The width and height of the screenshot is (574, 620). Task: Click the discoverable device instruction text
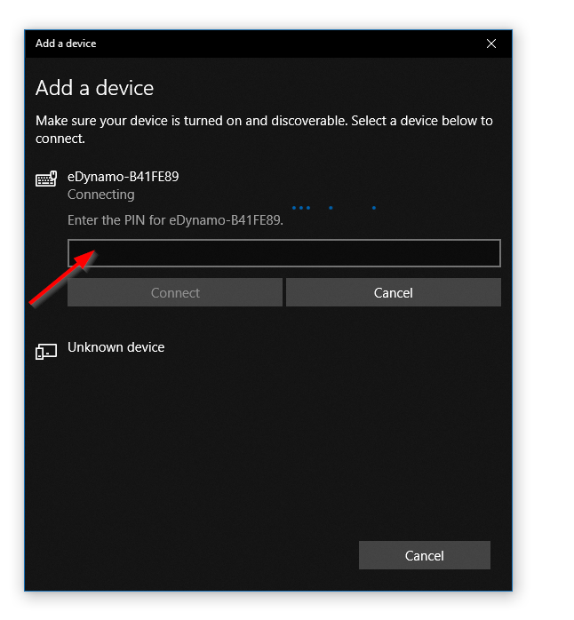click(263, 129)
